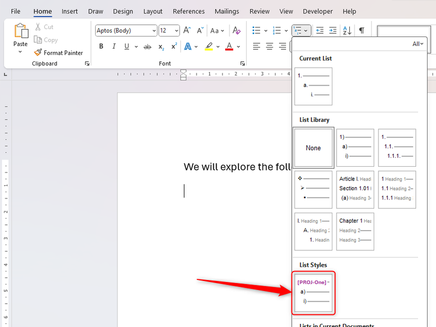Apply superscript formatting
The image size is (436, 327).
pyautogui.click(x=173, y=47)
